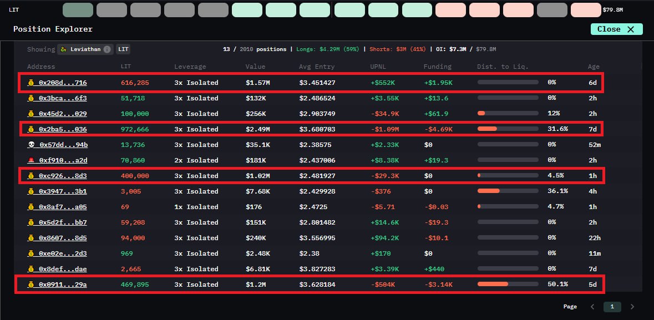654x320 pixels.
Task: Click the Leviathan filter chip icon
Action: pyautogui.click(x=64, y=49)
